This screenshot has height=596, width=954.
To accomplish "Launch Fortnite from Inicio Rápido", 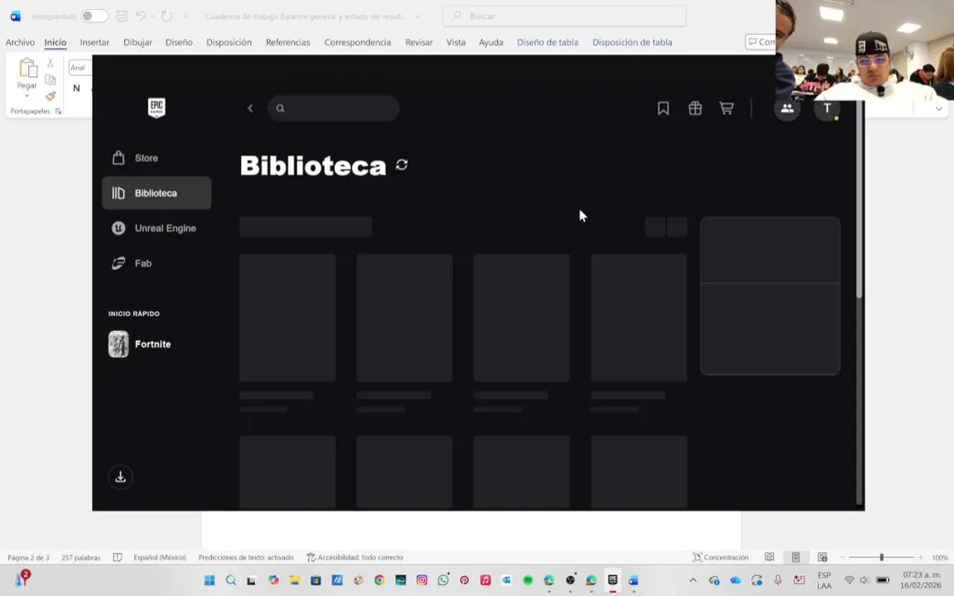I will (x=140, y=344).
